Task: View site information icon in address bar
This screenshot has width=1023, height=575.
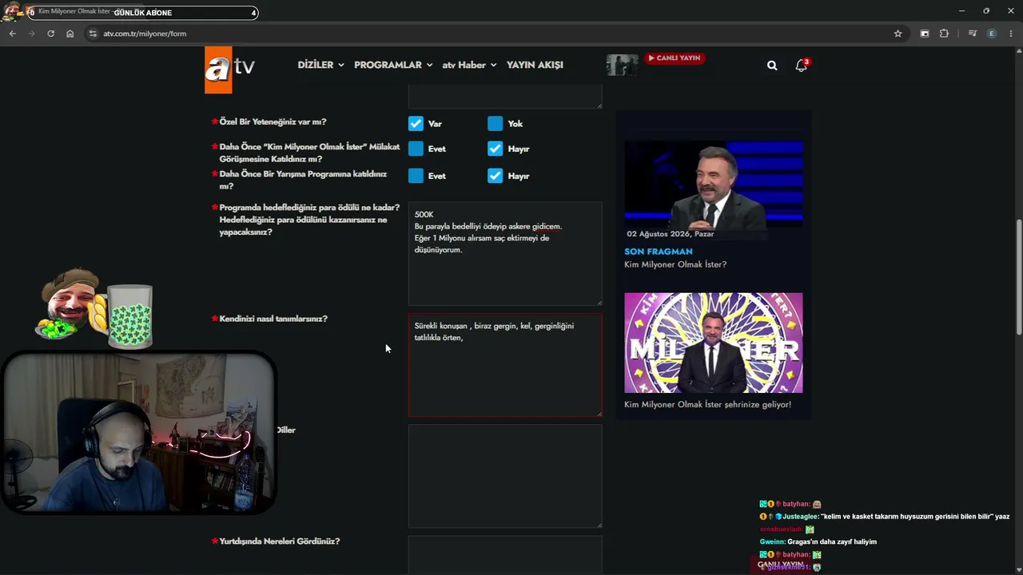Action: tap(93, 34)
